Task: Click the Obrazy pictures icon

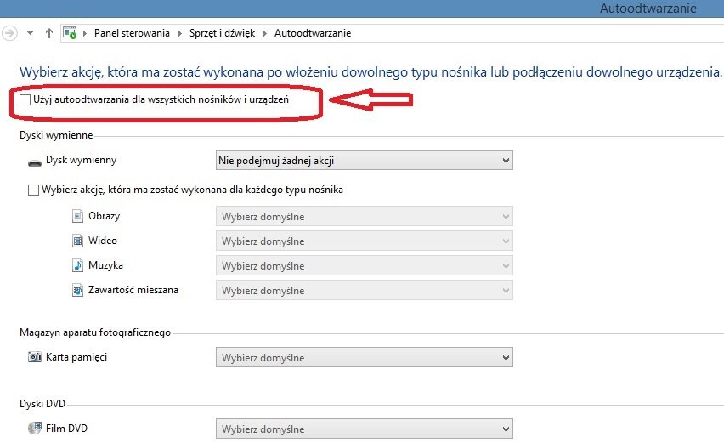Action: tap(79, 216)
